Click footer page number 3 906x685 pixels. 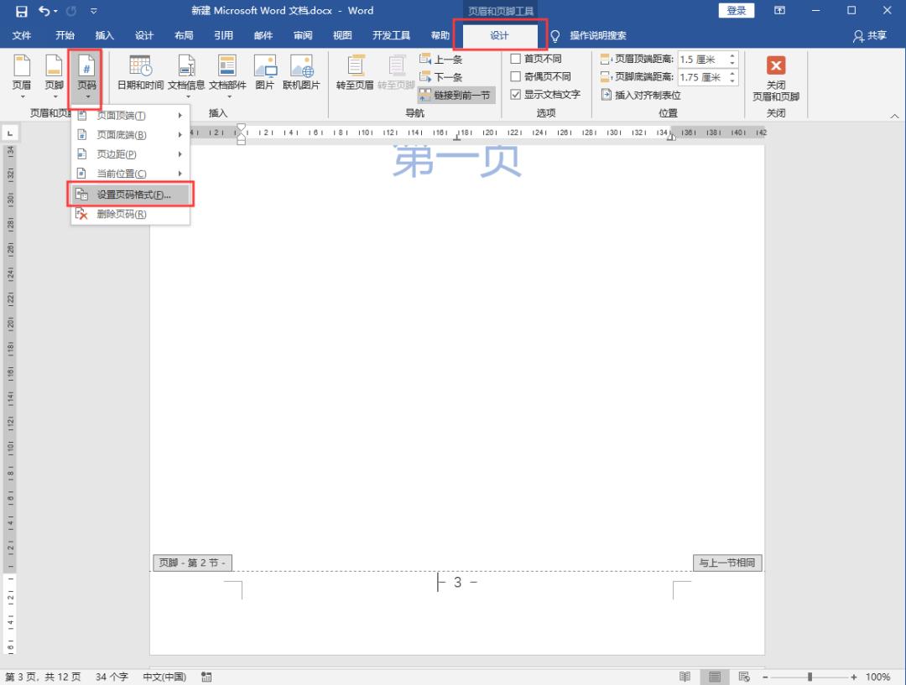tap(458, 583)
